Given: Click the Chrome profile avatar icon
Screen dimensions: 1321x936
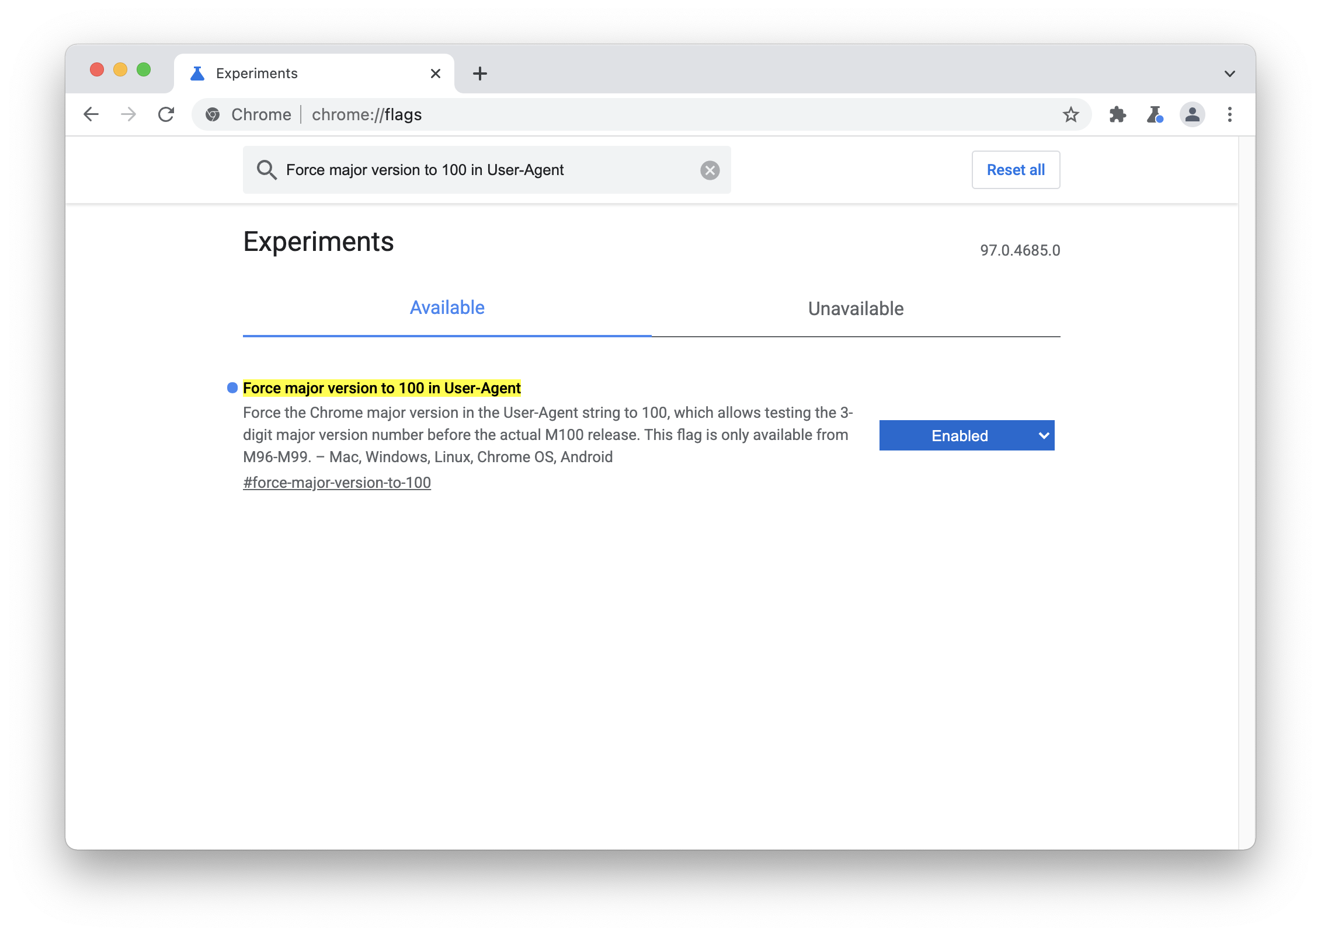Looking at the screenshot, I should pyautogui.click(x=1193, y=113).
